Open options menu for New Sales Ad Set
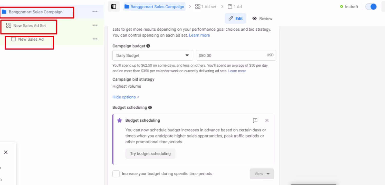The height and width of the screenshot is (185, 385). pyautogui.click(x=95, y=25)
